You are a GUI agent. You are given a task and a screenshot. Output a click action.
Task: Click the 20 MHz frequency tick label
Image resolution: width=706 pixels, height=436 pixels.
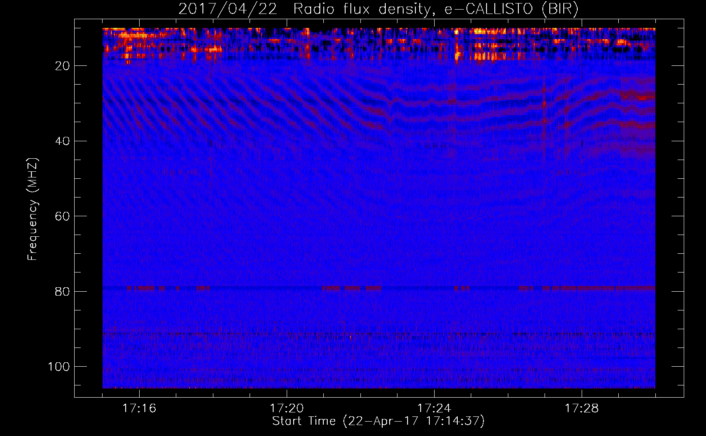point(62,66)
